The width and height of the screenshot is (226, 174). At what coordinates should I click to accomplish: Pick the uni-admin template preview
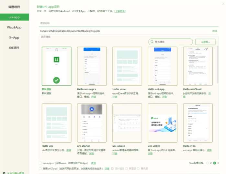[x=127, y=123]
